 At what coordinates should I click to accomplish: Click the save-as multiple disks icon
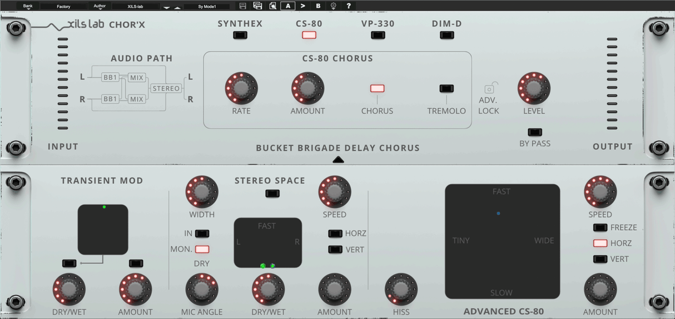[x=257, y=6]
